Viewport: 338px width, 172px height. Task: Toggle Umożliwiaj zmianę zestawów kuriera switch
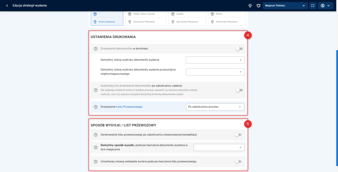click(238, 161)
